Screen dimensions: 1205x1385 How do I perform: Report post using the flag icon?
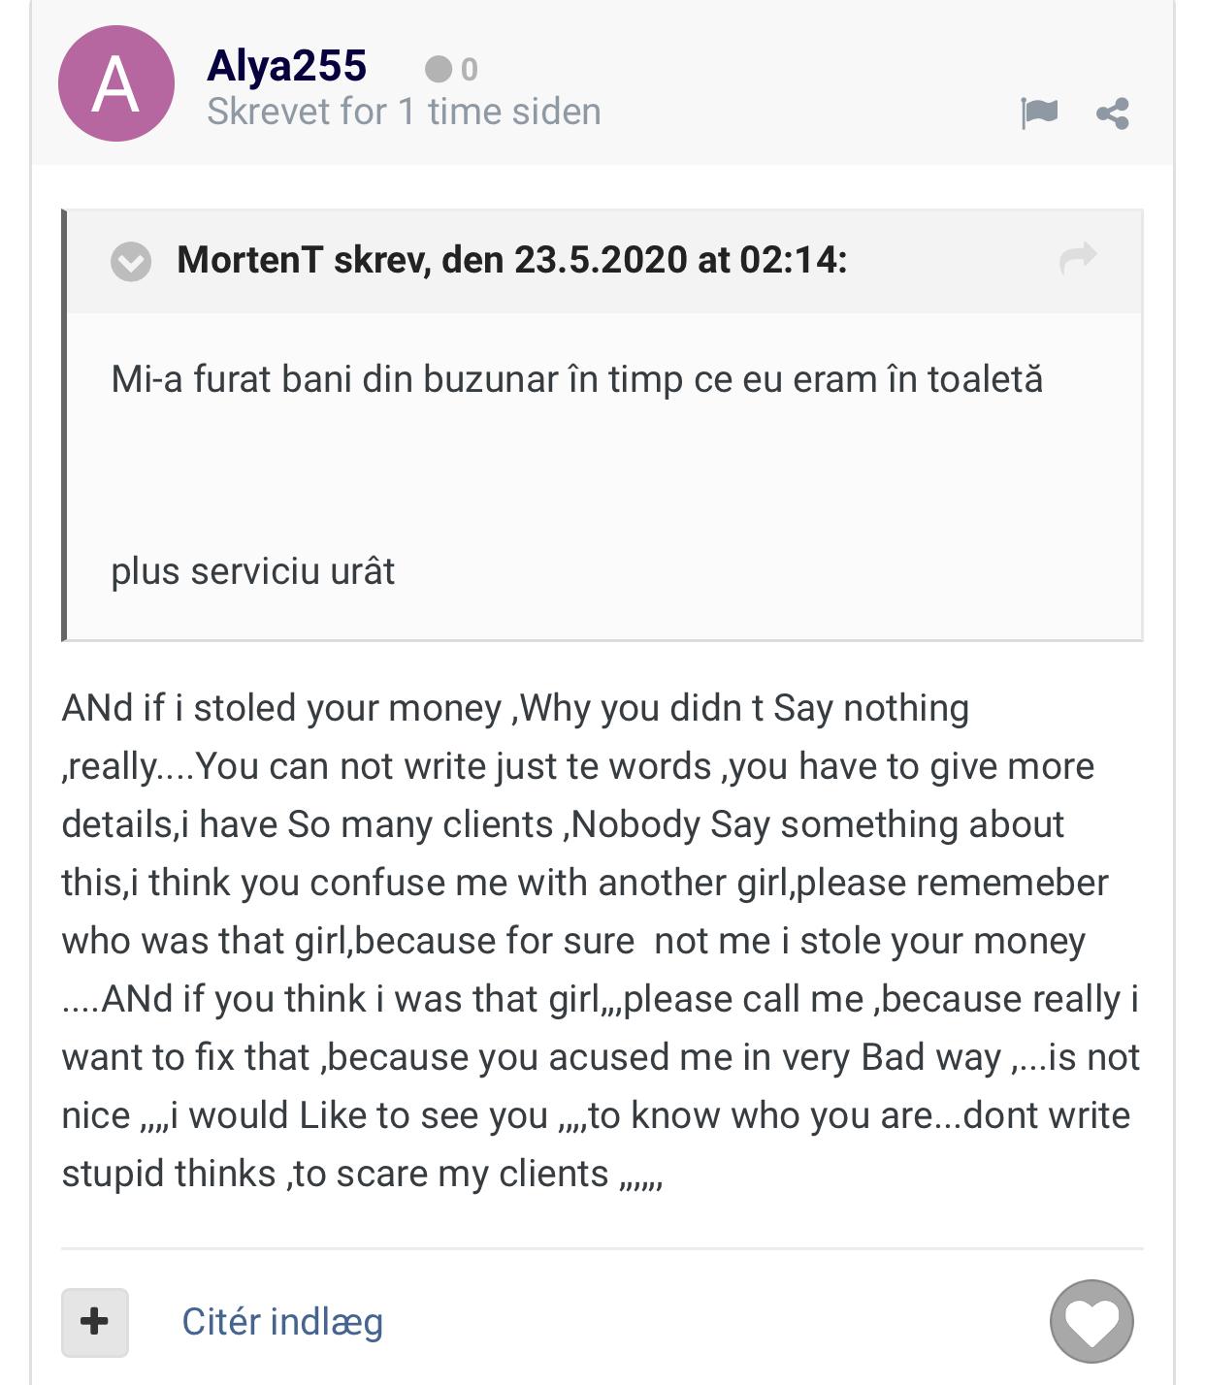[1039, 113]
